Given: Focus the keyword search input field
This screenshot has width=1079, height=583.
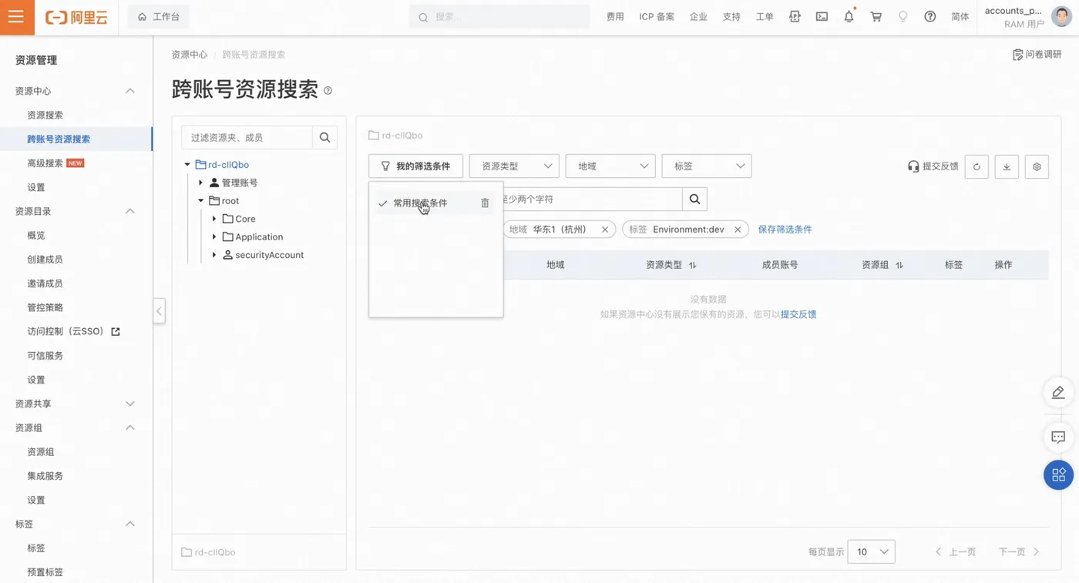Looking at the screenshot, I should [593, 199].
